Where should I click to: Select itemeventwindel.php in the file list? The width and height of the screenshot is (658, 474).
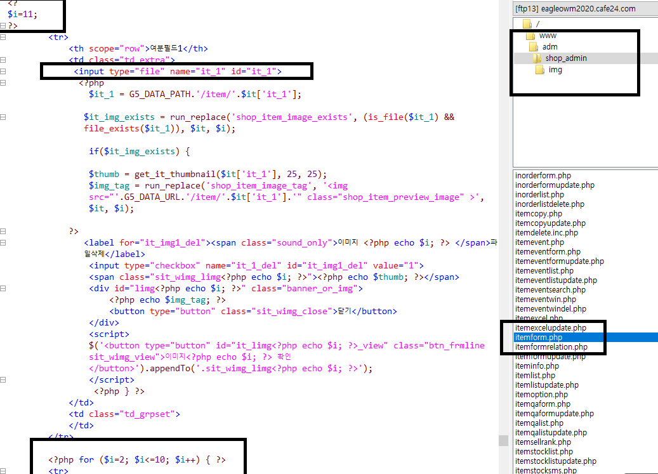click(551, 309)
